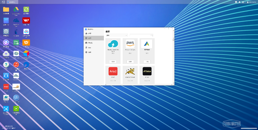Open the chat message icon in top bar
This screenshot has height=130, width=258.
click(x=236, y=2)
